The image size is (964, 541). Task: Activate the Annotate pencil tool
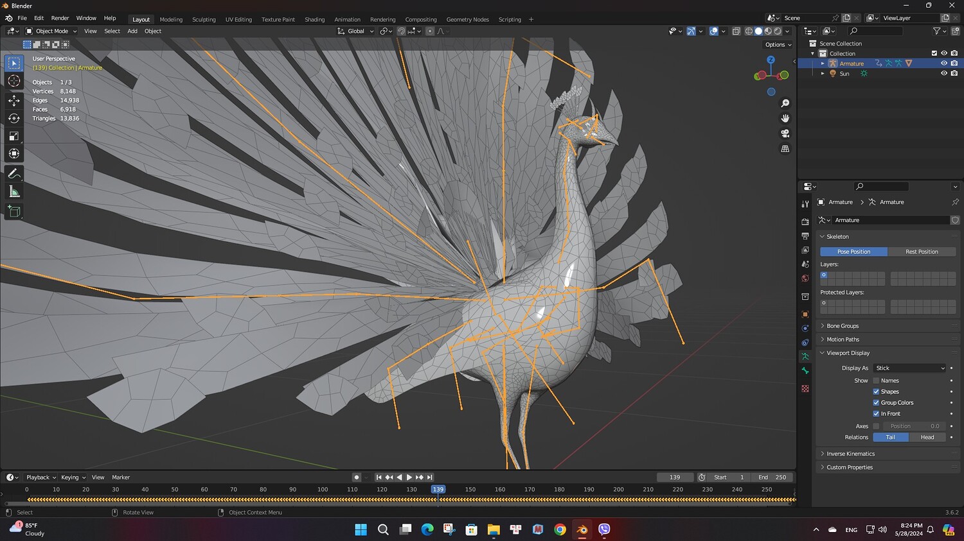click(x=14, y=174)
